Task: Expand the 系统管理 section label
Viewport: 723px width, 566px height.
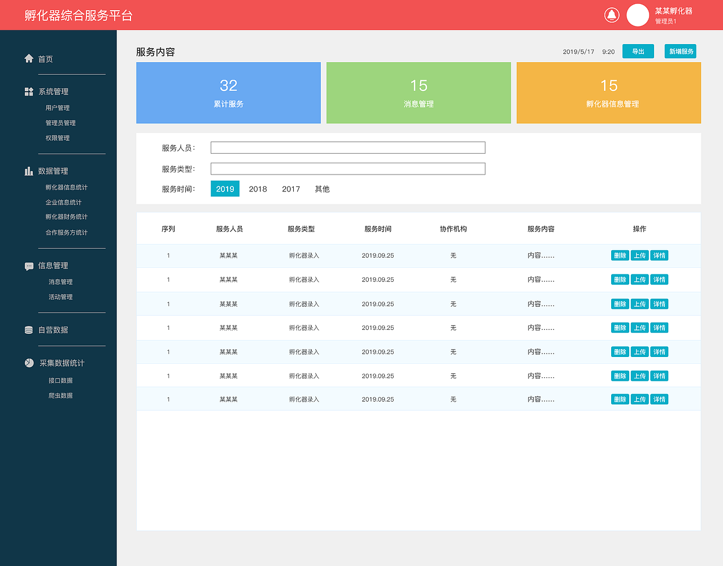Action: tap(54, 92)
